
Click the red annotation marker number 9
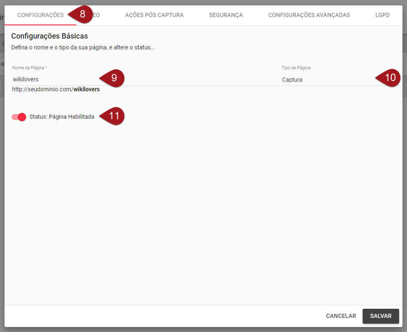(113, 78)
